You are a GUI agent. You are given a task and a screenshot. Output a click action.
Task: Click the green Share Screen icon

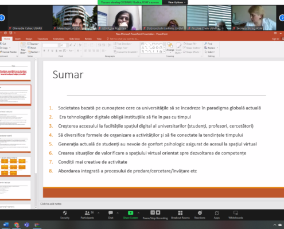click(130, 213)
